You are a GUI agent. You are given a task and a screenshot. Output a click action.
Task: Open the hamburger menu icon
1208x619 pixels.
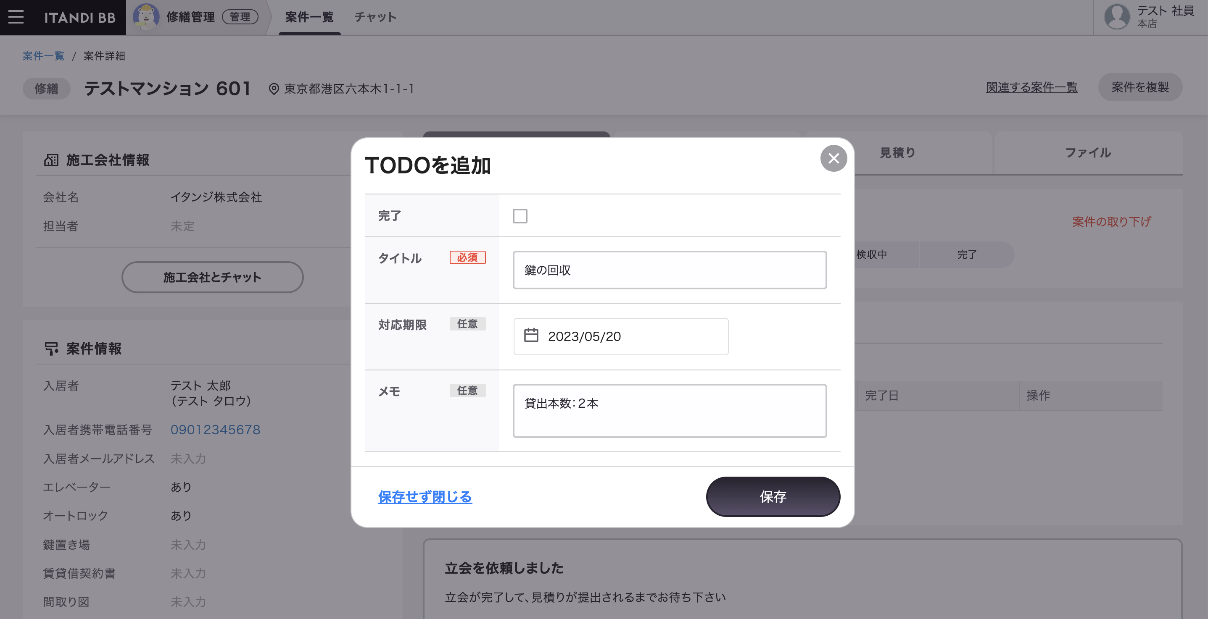pos(16,17)
